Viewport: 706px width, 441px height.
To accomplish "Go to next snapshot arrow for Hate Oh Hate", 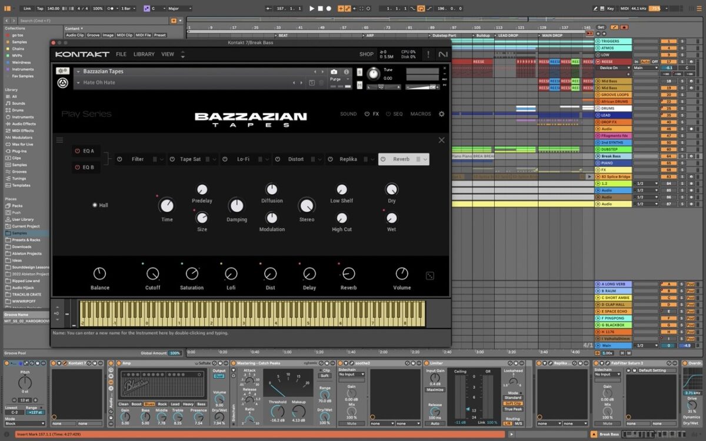I will point(302,83).
